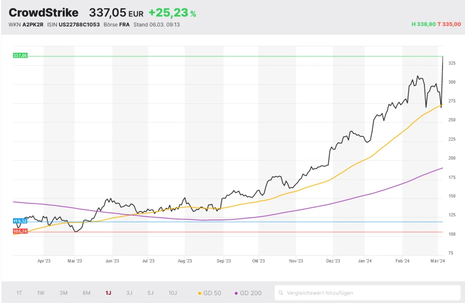Click the CrowdStrike stock title
Screen dimensions: 465x303
point(44,13)
